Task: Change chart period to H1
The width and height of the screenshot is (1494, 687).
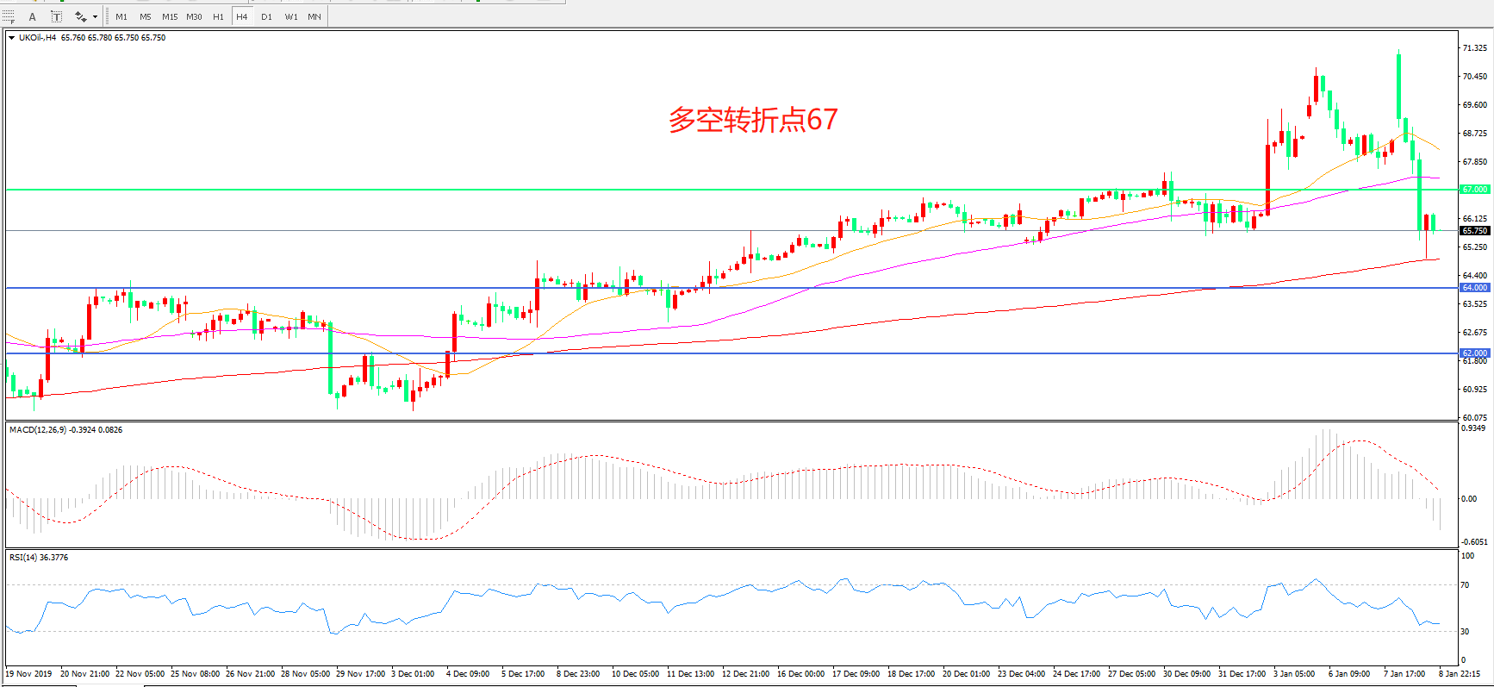Action: point(218,16)
